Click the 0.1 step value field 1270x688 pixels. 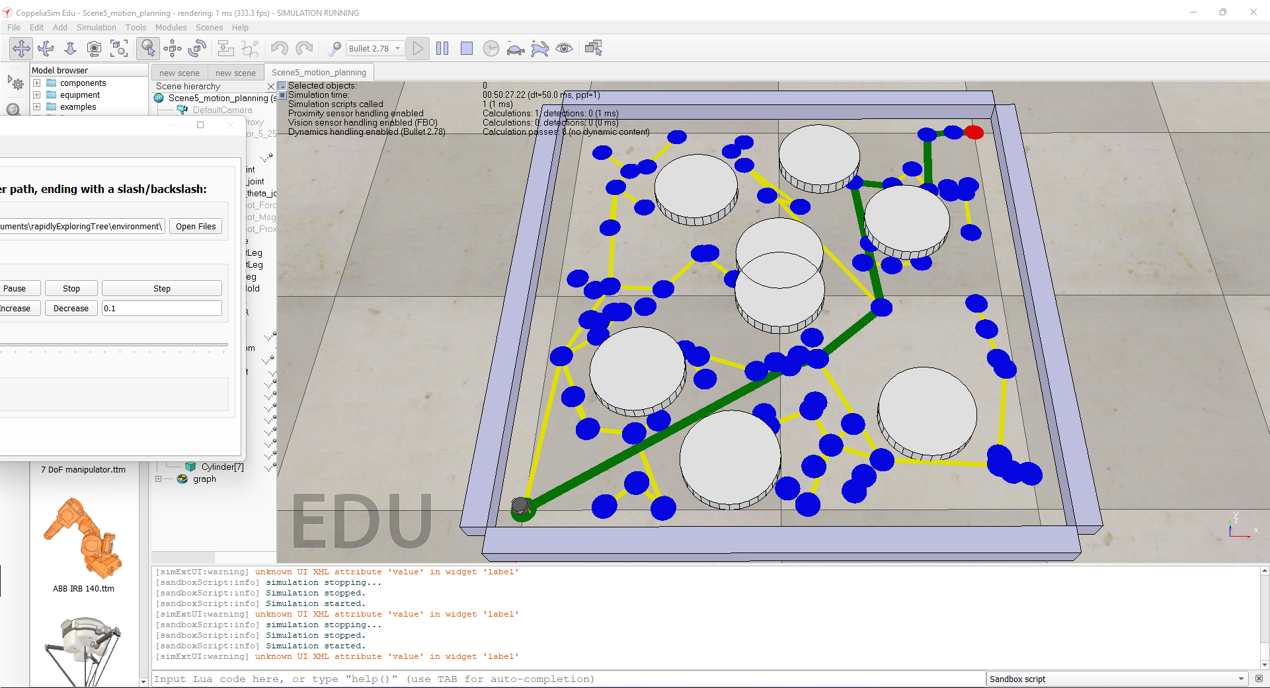point(162,308)
